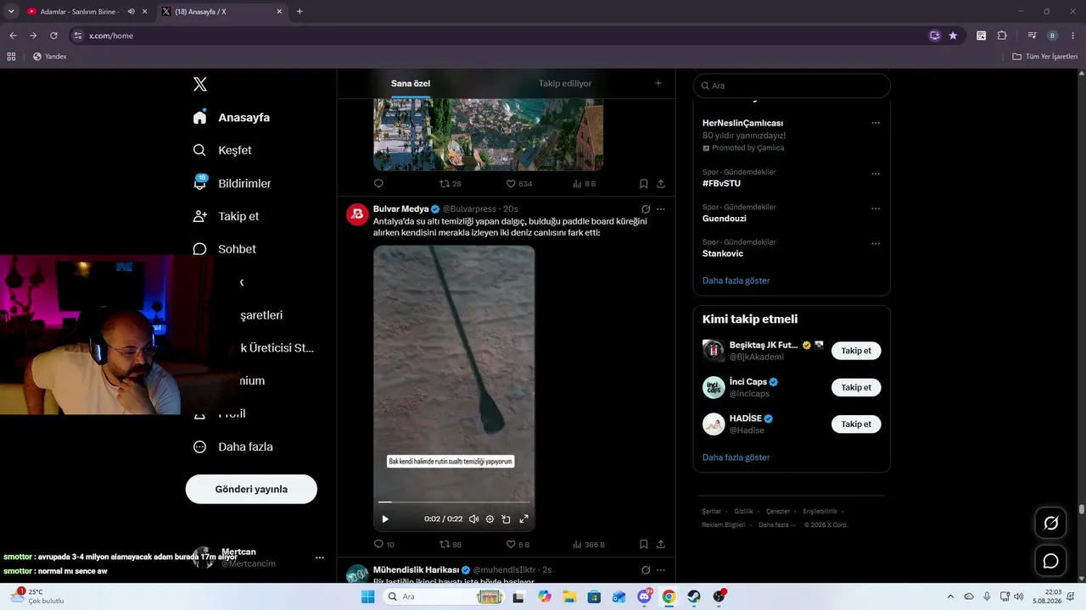Show more follow suggestions below HADİSE
The image size is (1086, 610).
(736, 457)
